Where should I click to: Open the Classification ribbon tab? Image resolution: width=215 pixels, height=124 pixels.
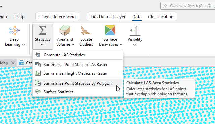click(161, 17)
